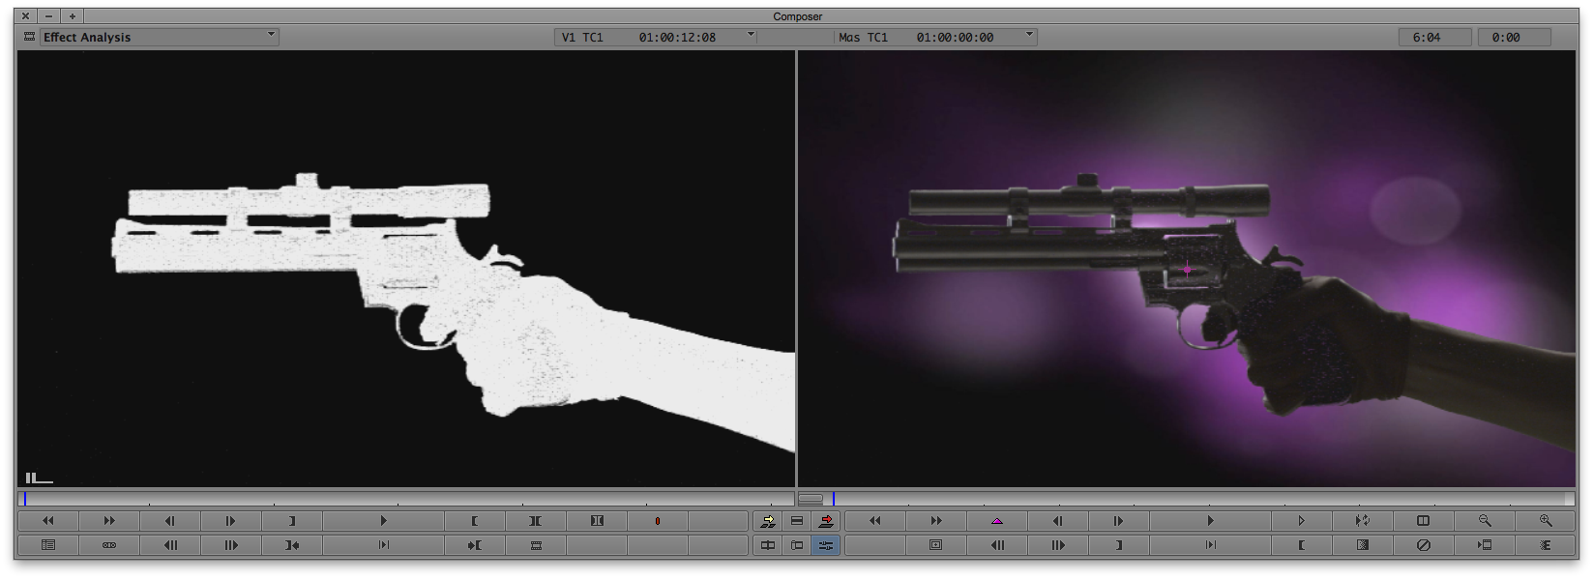Screen dimensions: 1593x579
Task: Step back ten frames in record monitor
Action: (x=996, y=545)
